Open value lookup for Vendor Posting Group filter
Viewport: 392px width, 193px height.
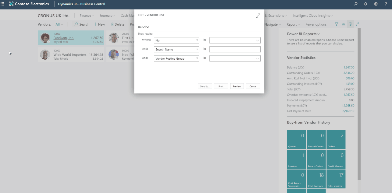coord(257,59)
